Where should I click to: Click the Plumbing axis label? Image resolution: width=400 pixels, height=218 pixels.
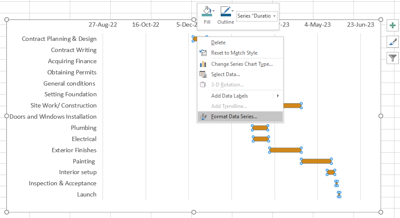(84, 128)
